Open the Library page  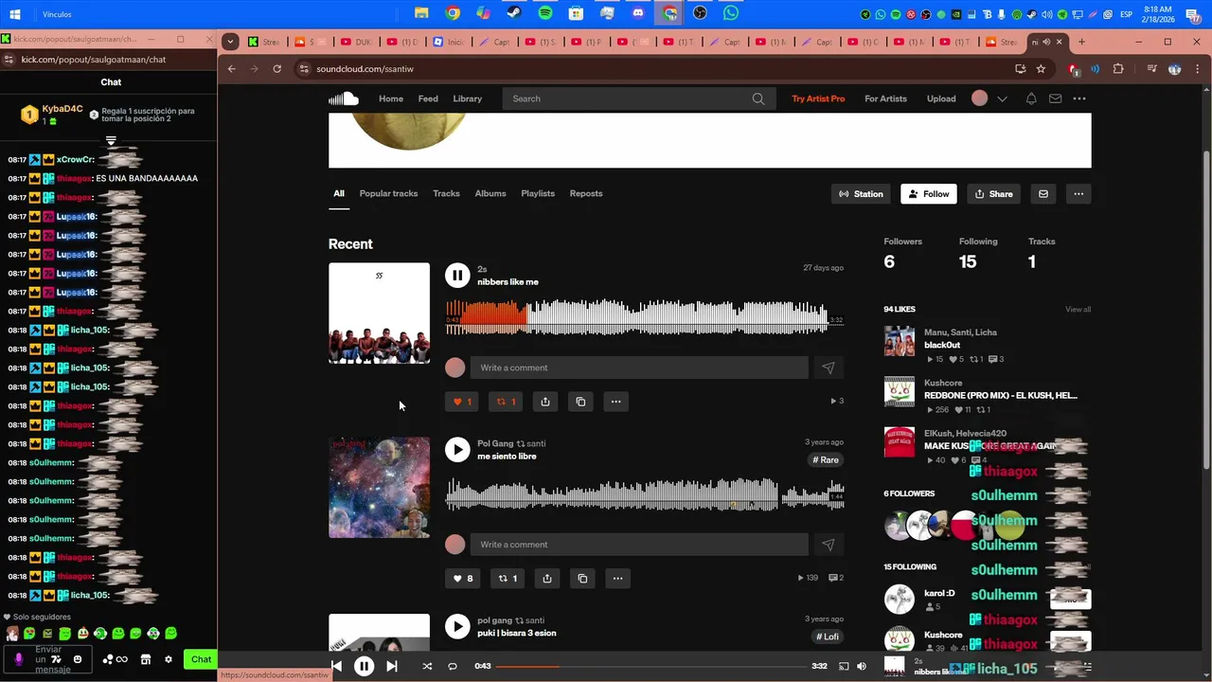click(x=468, y=99)
